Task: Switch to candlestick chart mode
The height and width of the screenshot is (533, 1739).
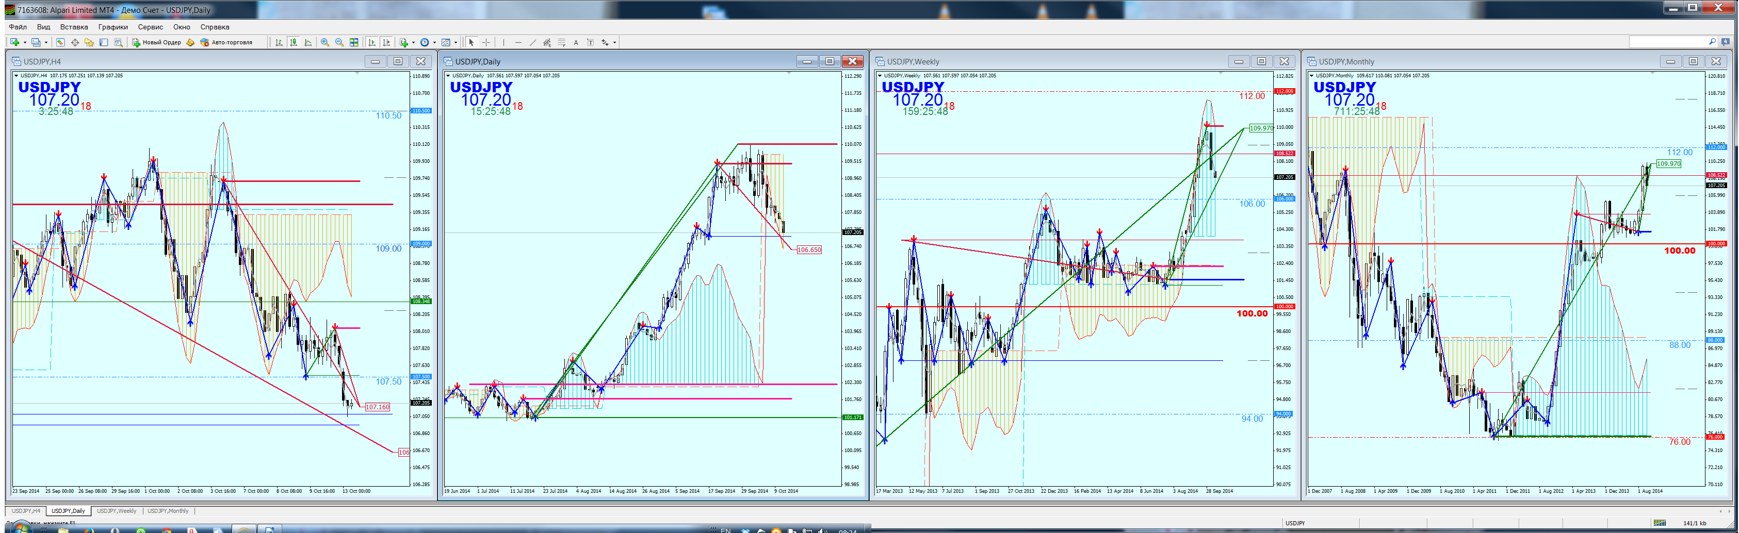Action: pyautogui.click(x=294, y=42)
